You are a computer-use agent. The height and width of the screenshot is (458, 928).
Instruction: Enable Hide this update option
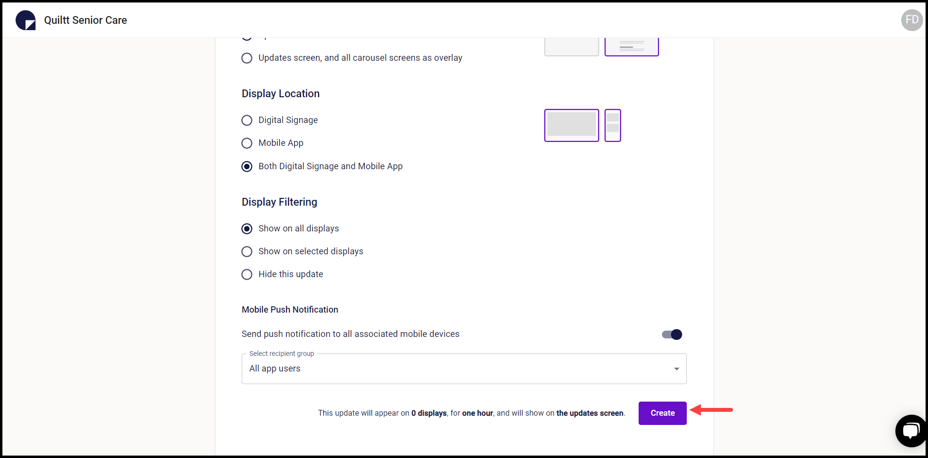coord(247,274)
